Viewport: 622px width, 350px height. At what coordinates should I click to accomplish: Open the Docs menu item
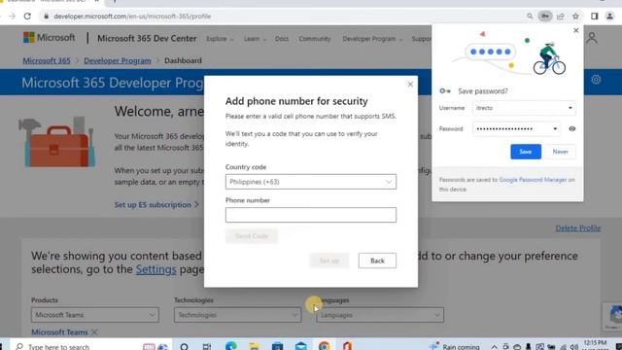[282, 39]
